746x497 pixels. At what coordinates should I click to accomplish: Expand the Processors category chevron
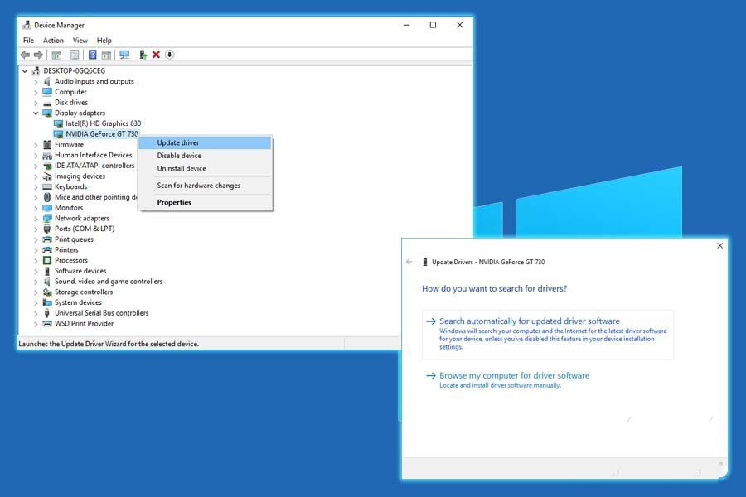[36, 261]
